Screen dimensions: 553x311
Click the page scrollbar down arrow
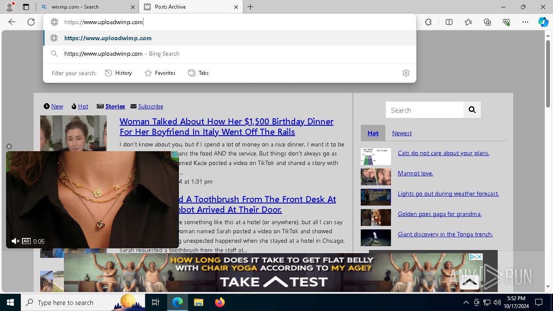[548, 287]
